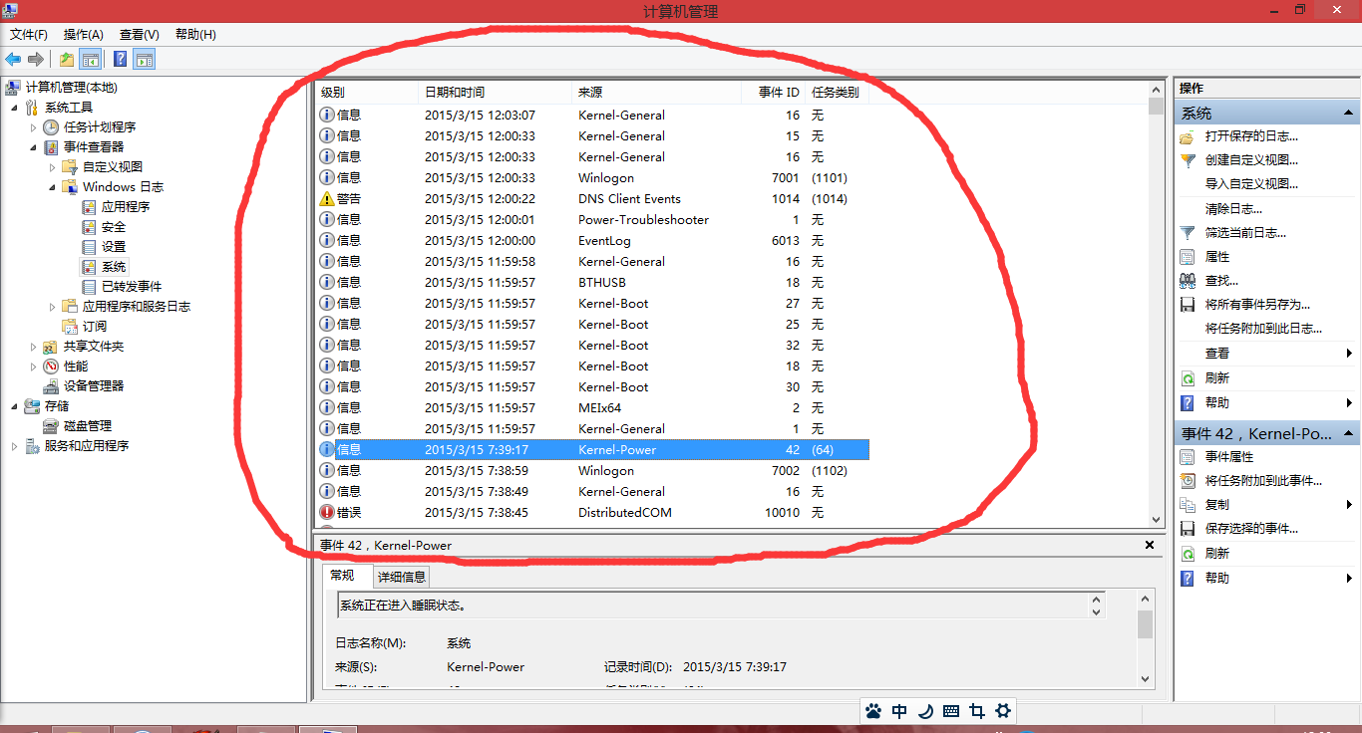The image size is (1362, 733).
Task: Click 导入自定义视图 action
Action: (x=1251, y=184)
